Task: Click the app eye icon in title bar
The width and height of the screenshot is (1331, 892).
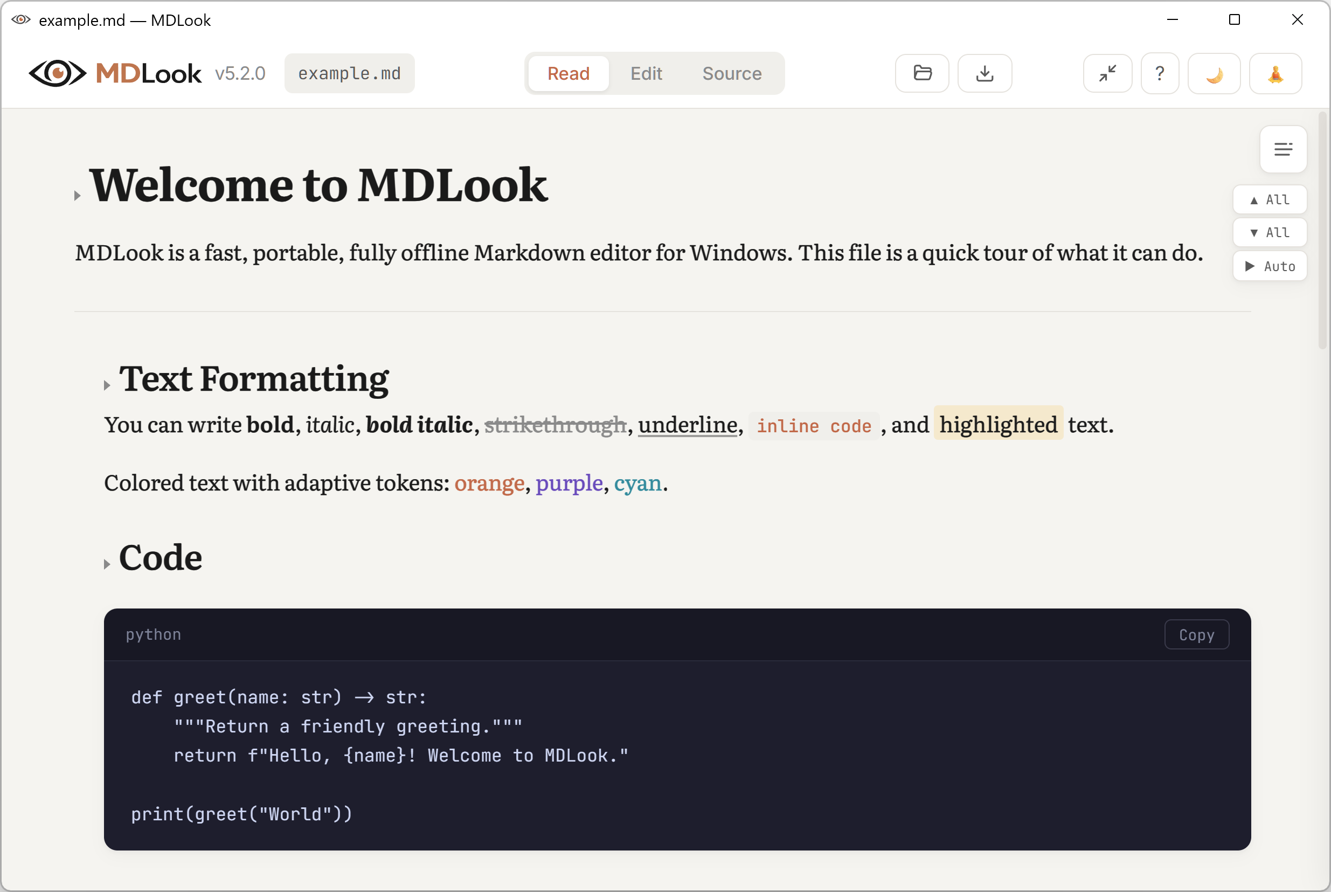Action: pyautogui.click(x=21, y=19)
